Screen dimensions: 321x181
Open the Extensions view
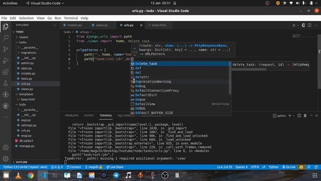(x=6, y=72)
